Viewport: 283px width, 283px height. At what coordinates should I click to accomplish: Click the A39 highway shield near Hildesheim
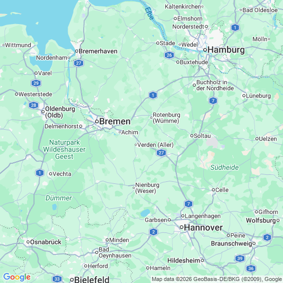click(x=240, y=258)
